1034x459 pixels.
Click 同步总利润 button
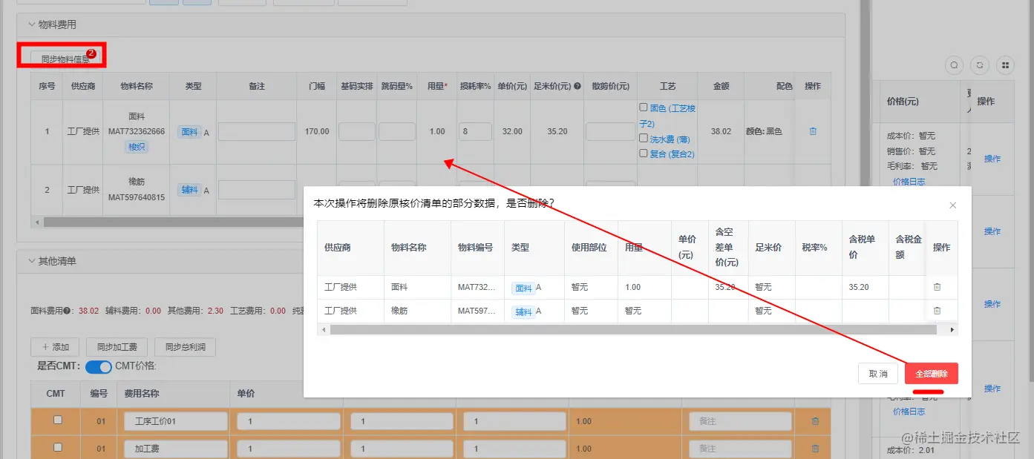[x=186, y=347]
